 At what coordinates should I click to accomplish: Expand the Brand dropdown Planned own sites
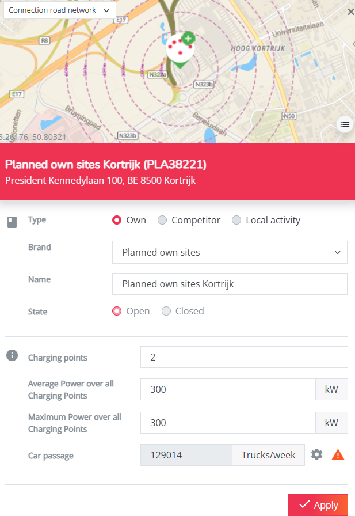coord(230,252)
